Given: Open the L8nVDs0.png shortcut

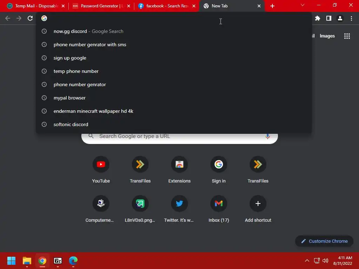Looking at the screenshot, I should pyautogui.click(x=140, y=209).
